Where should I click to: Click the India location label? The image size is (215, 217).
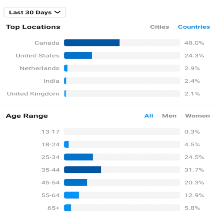[51, 81]
